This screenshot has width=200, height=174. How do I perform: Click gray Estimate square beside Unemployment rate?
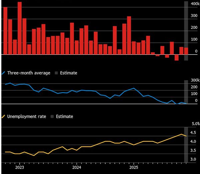[52, 117]
